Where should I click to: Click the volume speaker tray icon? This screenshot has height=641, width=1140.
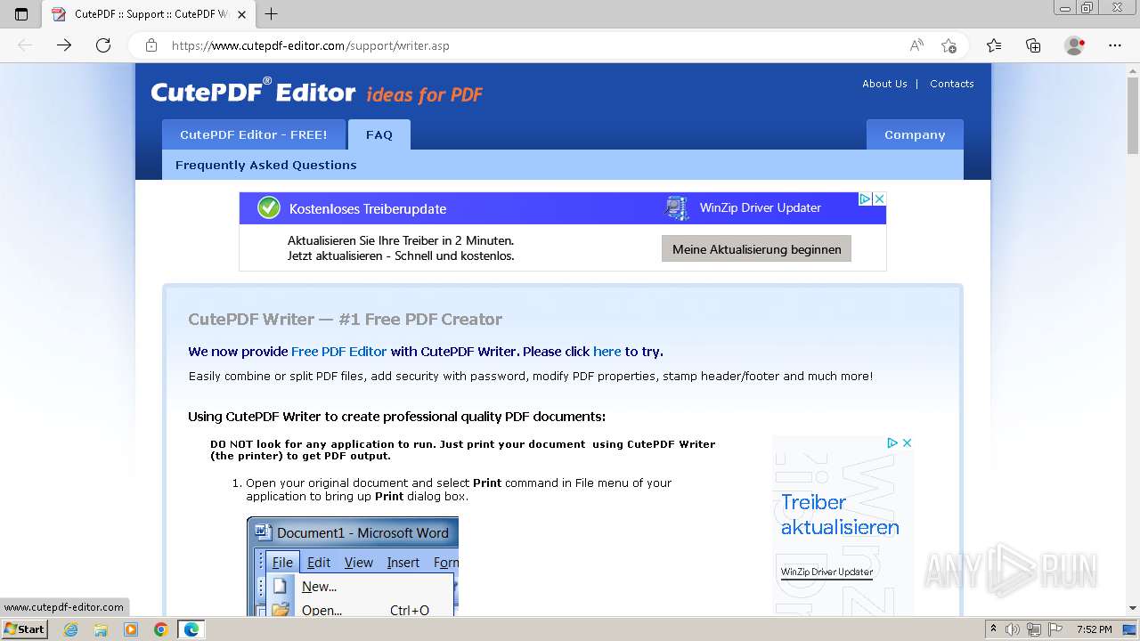click(1013, 629)
